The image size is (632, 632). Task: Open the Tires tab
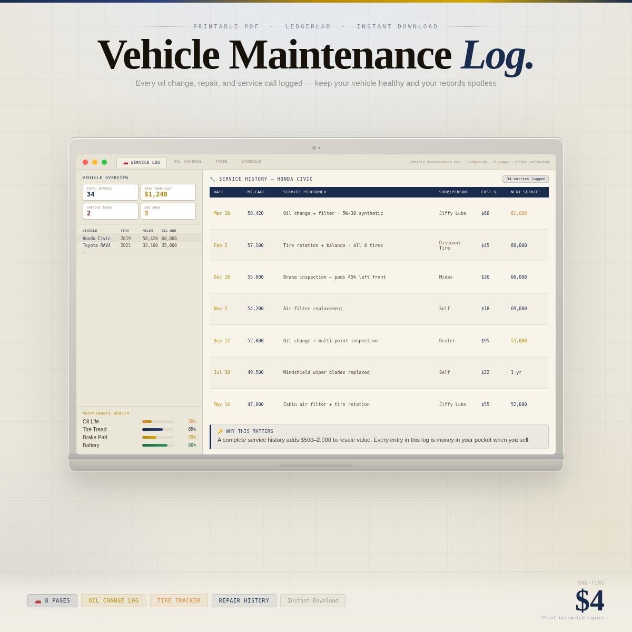coord(221,162)
